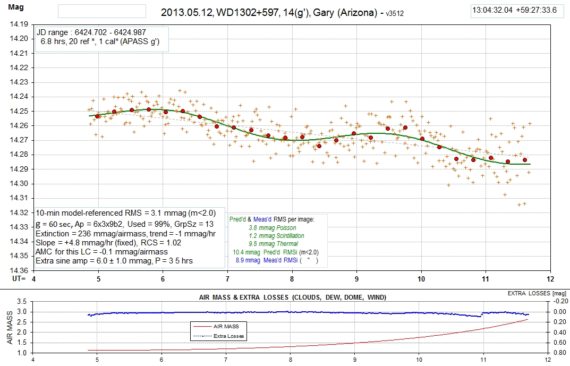The image size is (570, 366).
Task: Click the rightmost red data point
Action: 525,160
